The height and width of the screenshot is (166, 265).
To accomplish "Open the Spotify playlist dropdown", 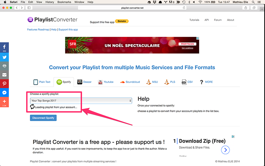I will [81, 101].
